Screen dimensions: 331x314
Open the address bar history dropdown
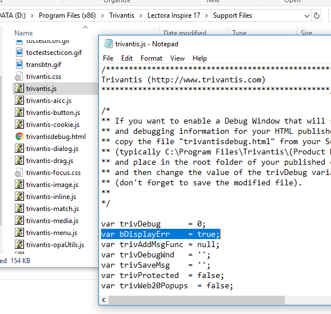(x=307, y=16)
